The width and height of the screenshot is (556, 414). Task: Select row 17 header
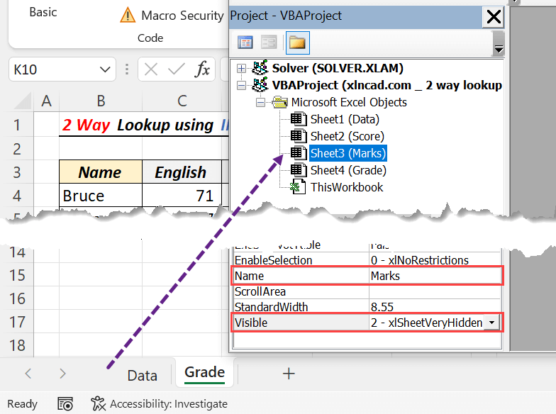[17, 322]
